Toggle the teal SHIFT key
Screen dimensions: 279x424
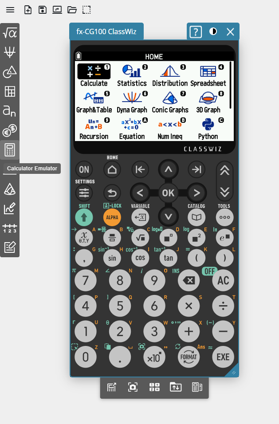click(x=84, y=217)
